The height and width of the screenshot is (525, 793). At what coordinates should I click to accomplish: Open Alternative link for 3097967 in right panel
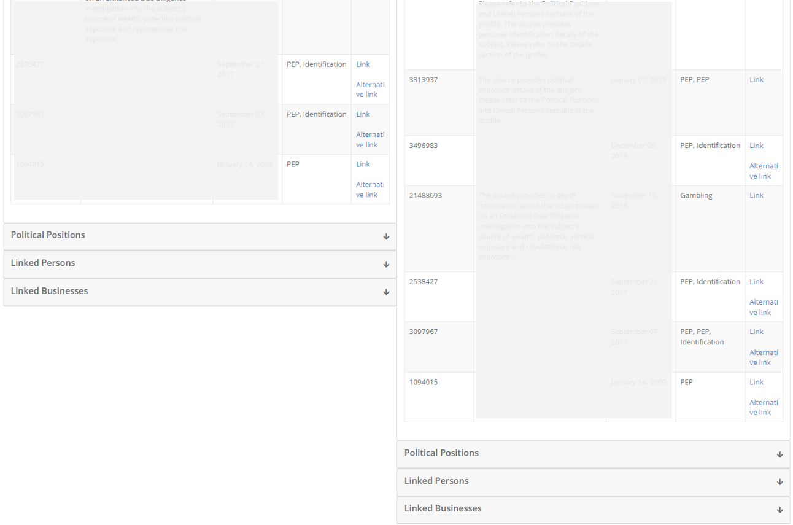764,357
